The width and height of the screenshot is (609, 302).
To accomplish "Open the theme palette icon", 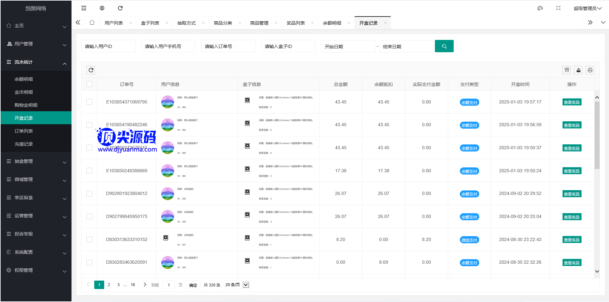I will (x=540, y=8).
